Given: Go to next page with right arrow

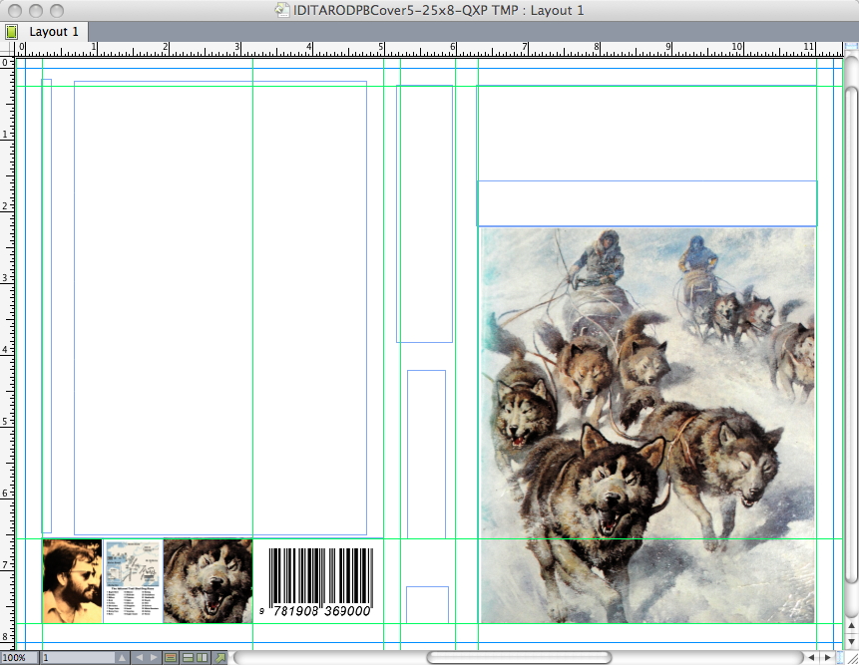Looking at the screenshot, I should 154,657.
